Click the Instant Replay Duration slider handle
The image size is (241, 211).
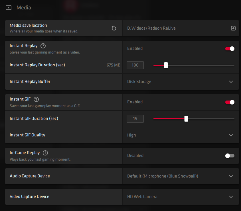click(166, 65)
